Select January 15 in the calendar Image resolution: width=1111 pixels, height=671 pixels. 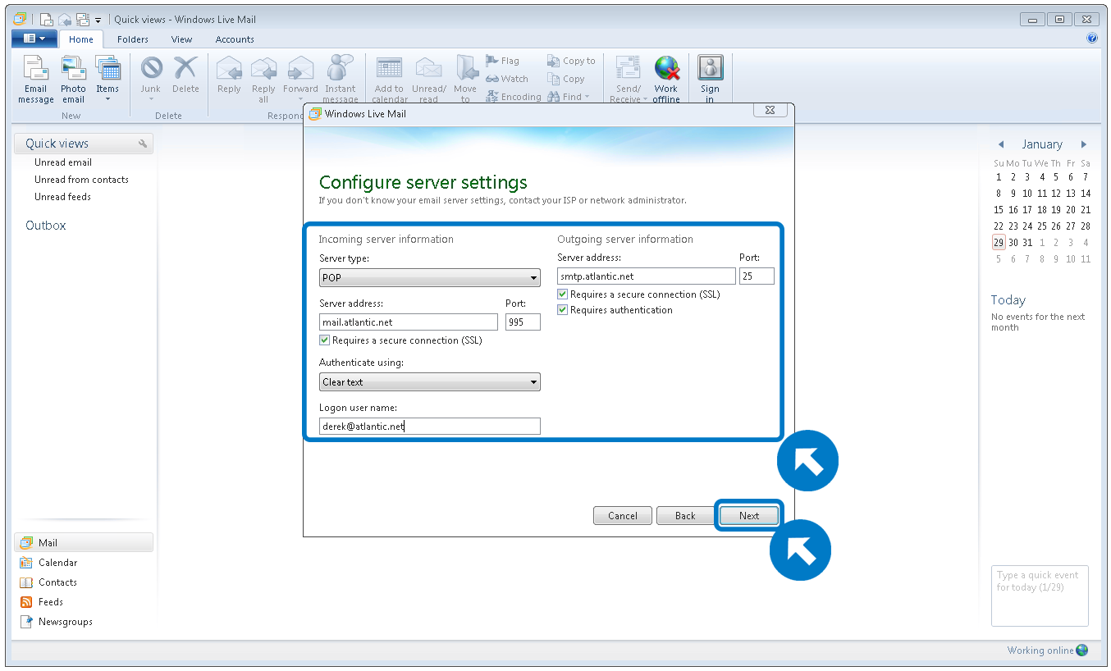click(x=999, y=209)
